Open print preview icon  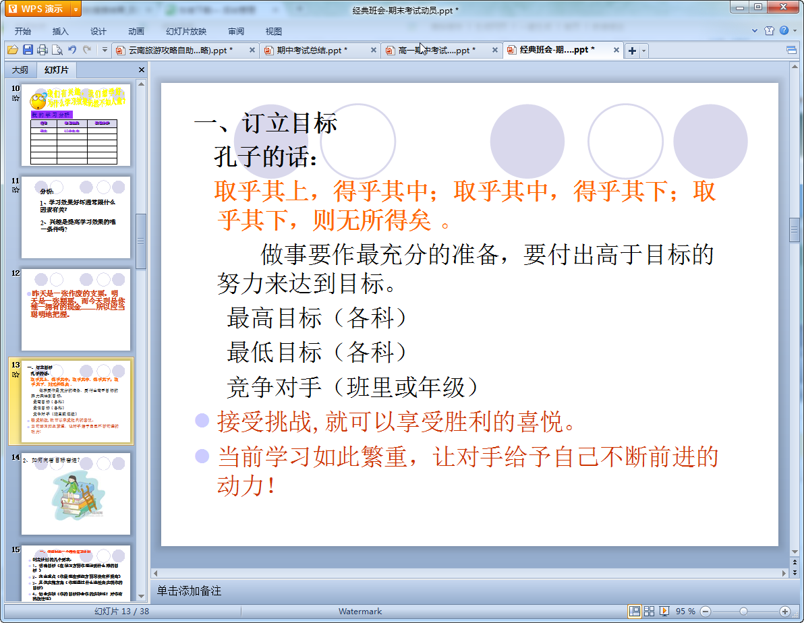pyautogui.click(x=57, y=50)
